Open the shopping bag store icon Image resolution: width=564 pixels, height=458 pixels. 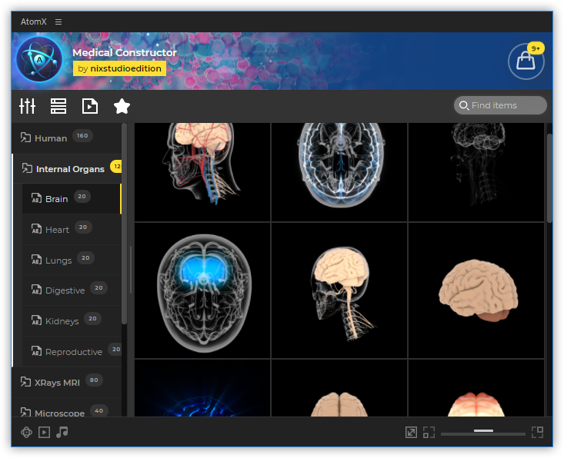tap(526, 61)
